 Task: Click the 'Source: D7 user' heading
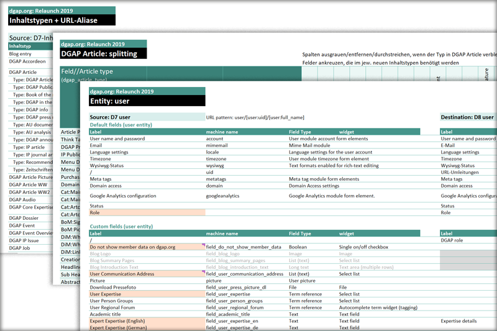[x=110, y=117]
